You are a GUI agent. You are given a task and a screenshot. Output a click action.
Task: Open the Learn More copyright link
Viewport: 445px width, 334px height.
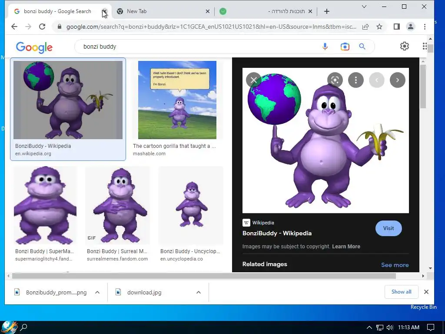click(346, 247)
